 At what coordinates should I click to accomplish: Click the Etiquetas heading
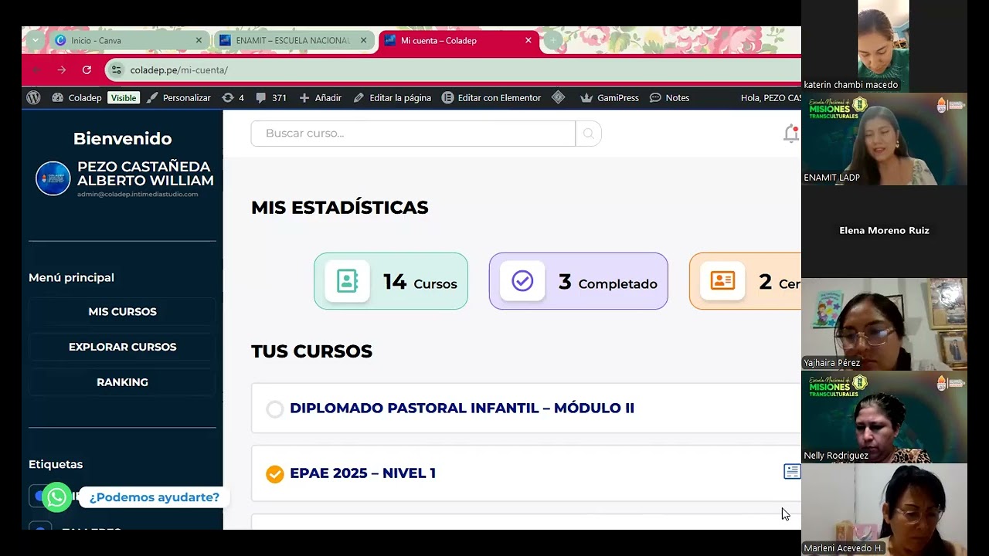click(x=56, y=464)
